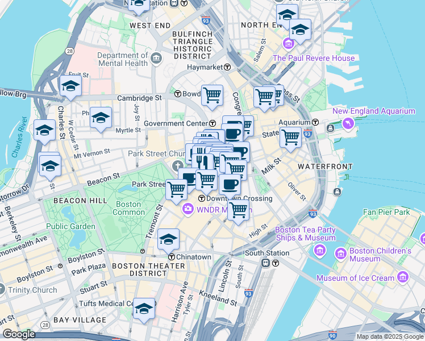Click the Government Center transit icon

coord(213,123)
